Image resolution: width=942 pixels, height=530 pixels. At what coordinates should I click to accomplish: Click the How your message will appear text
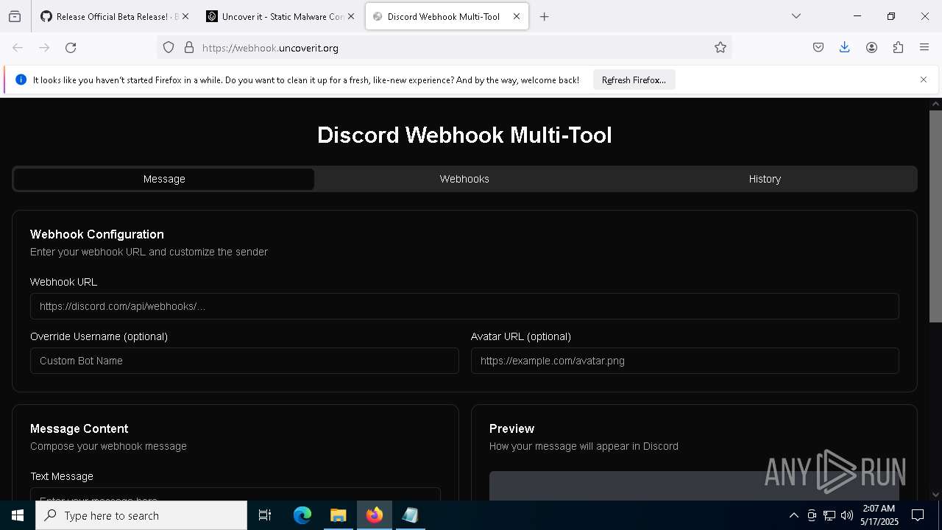coord(584,446)
